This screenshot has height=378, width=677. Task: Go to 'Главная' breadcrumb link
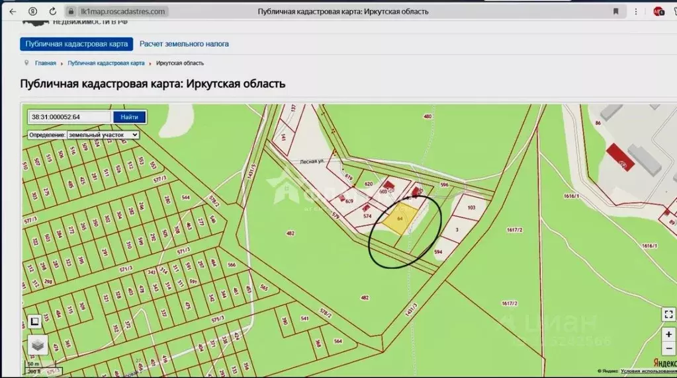tap(45, 63)
